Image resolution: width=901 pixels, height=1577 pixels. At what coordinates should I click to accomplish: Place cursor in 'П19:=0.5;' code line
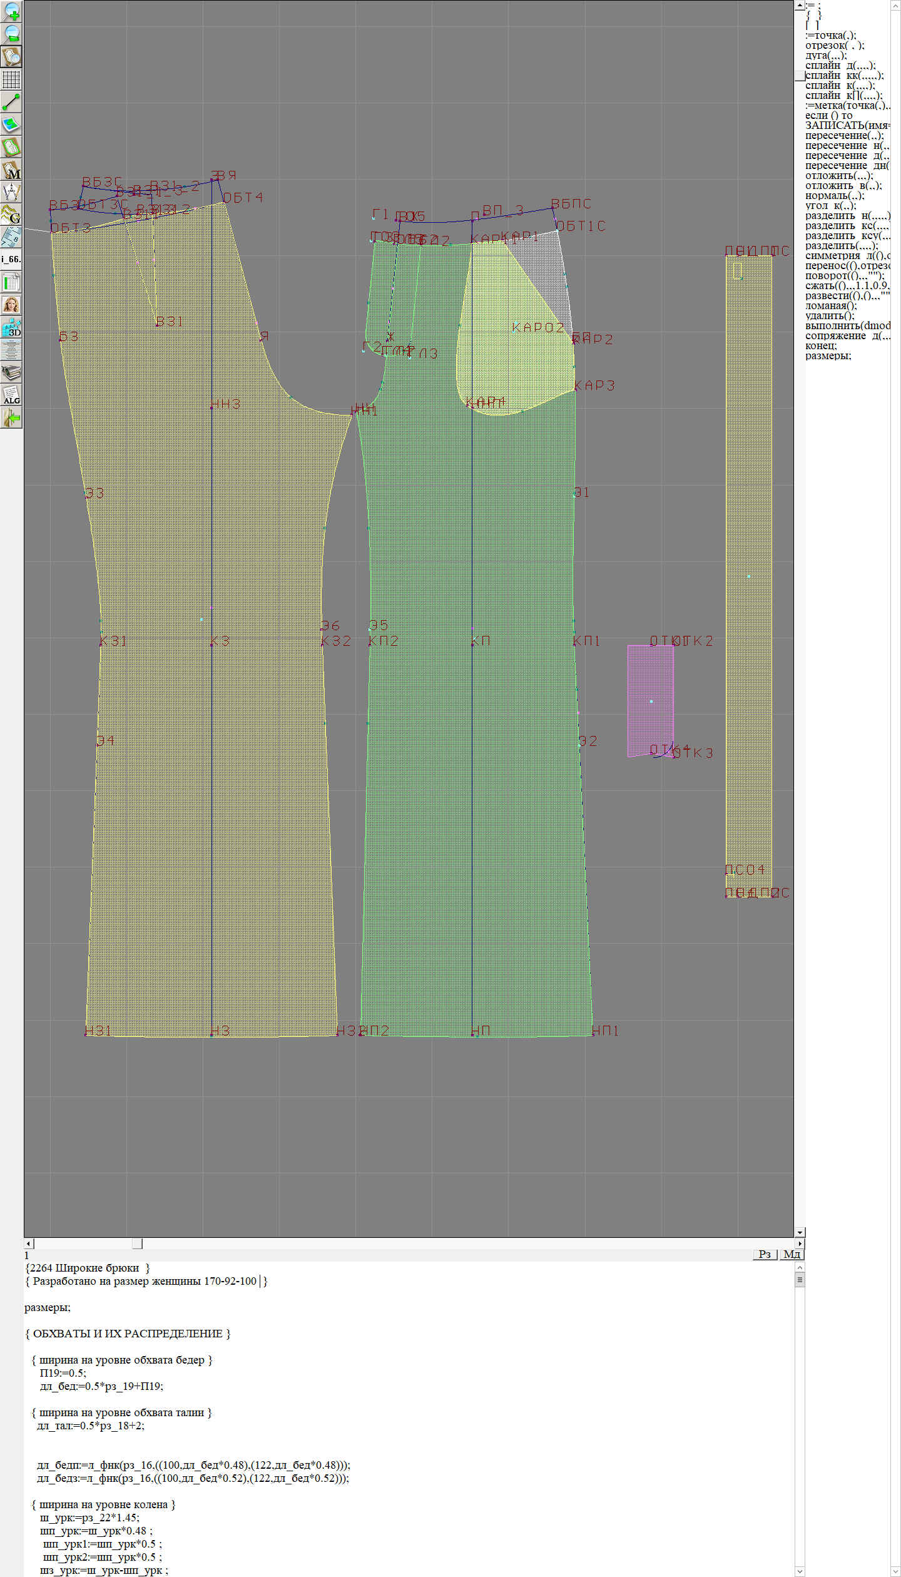coord(63,1373)
